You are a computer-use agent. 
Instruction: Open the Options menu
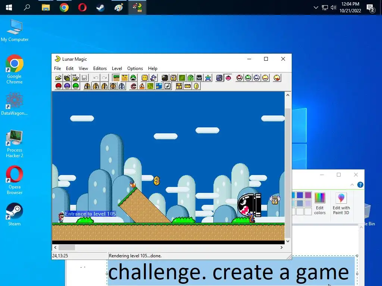click(135, 69)
